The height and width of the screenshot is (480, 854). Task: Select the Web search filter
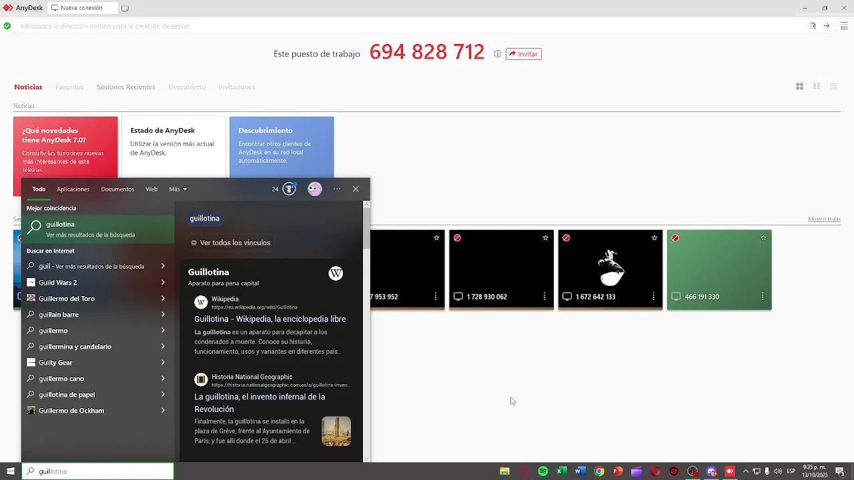[151, 189]
